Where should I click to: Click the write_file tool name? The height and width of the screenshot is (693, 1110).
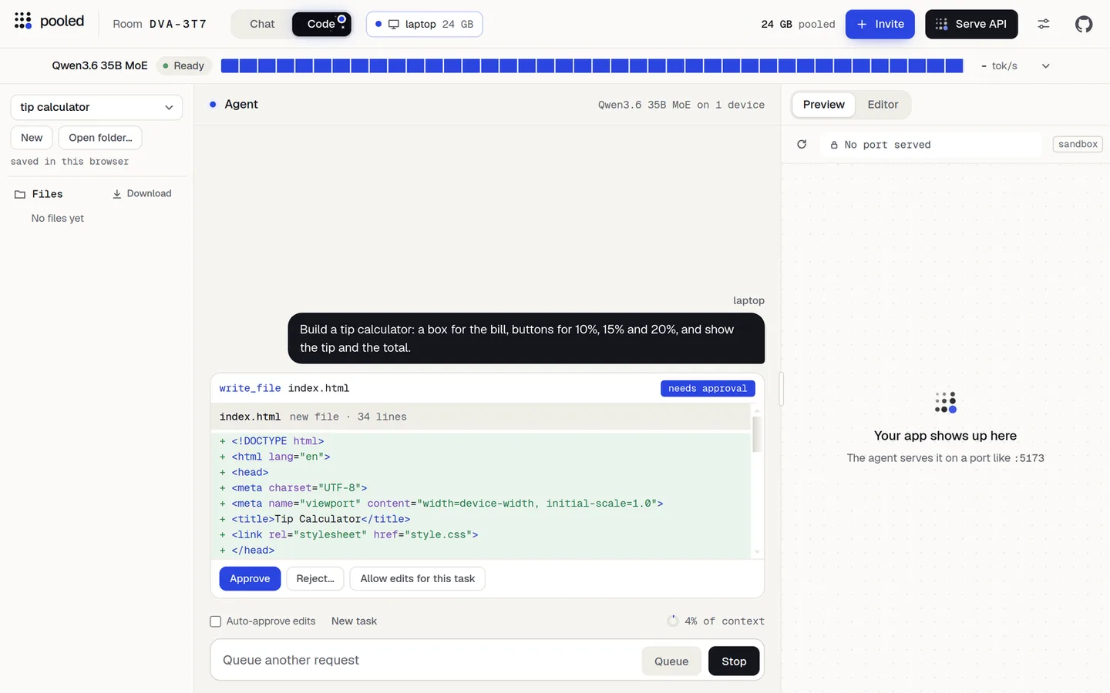(x=250, y=388)
